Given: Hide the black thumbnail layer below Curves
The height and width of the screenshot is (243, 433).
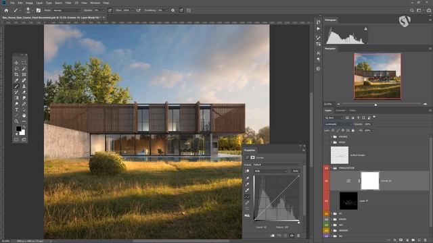Looking at the screenshot, I should [x=326, y=201].
